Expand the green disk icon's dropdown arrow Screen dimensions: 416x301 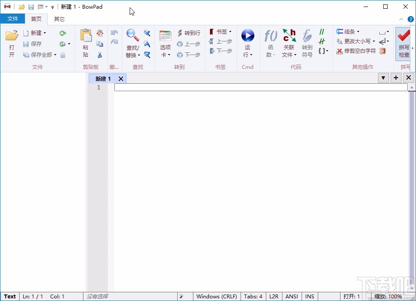click(69, 44)
